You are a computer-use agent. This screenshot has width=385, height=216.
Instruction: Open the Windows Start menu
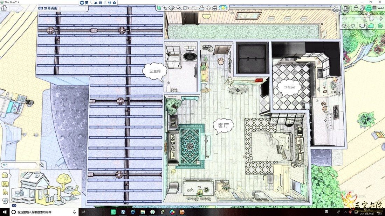pyautogui.click(x=4, y=212)
